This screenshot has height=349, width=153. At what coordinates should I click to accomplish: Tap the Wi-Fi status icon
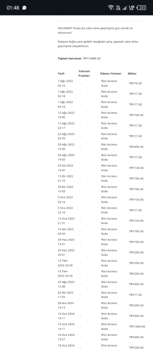(x=111, y=7)
